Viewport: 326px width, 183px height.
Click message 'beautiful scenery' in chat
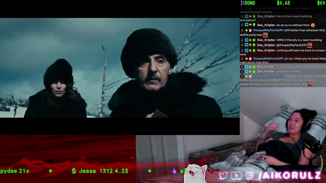click(288, 72)
